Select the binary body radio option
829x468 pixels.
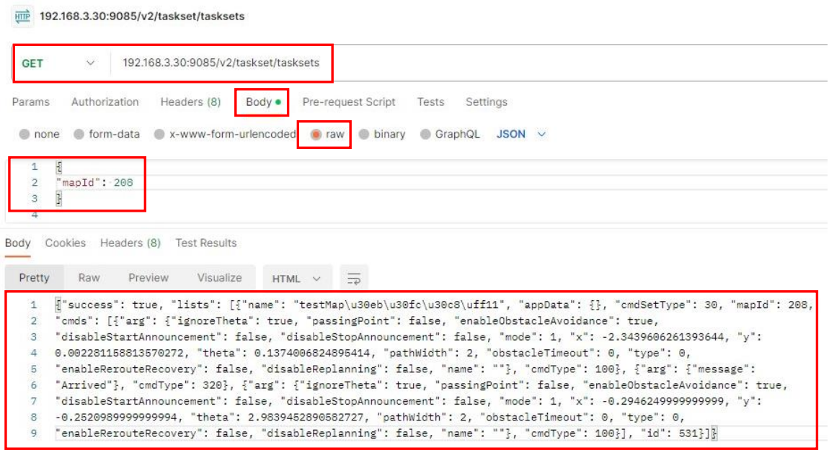tap(364, 135)
